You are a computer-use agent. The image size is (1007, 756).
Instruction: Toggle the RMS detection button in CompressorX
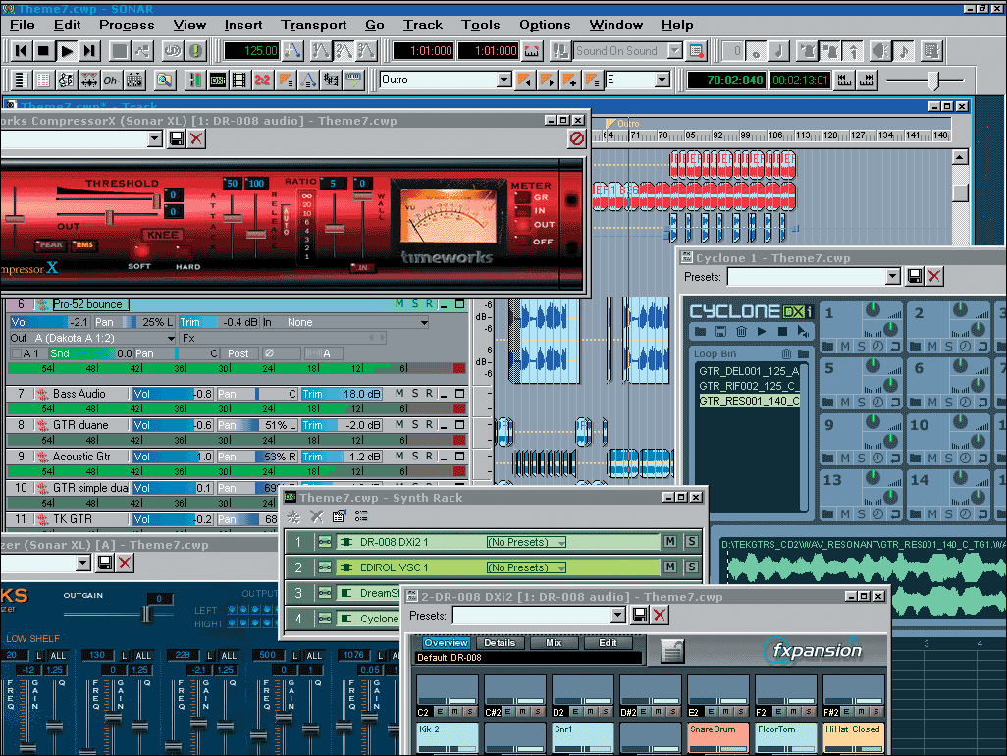tap(84, 244)
